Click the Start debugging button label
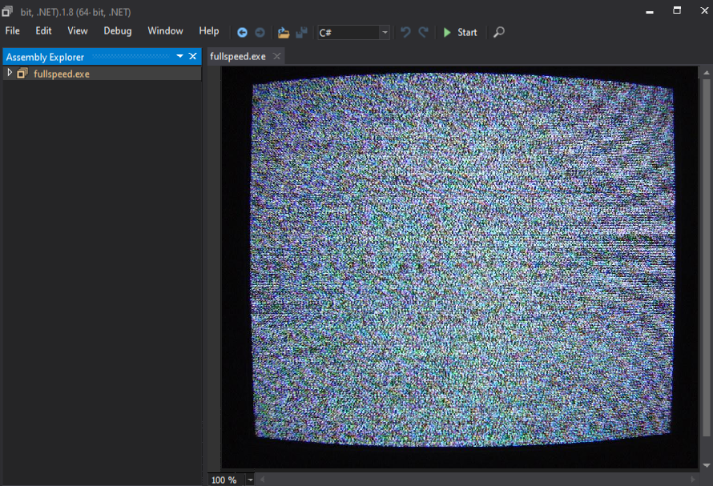 click(x=467, y=32)
